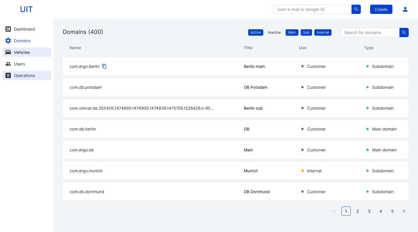418x232 pixels.
Task: Open Operations in the sidebar
Action: 24,75
